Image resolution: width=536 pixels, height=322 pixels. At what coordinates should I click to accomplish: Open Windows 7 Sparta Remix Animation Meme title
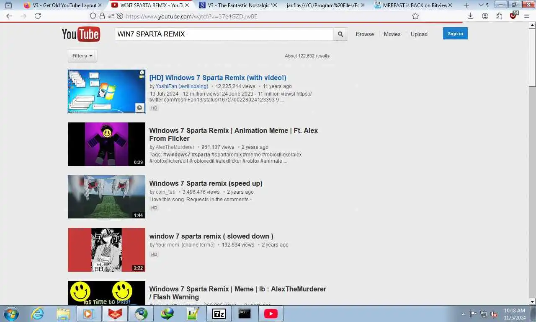pos(234,135)
